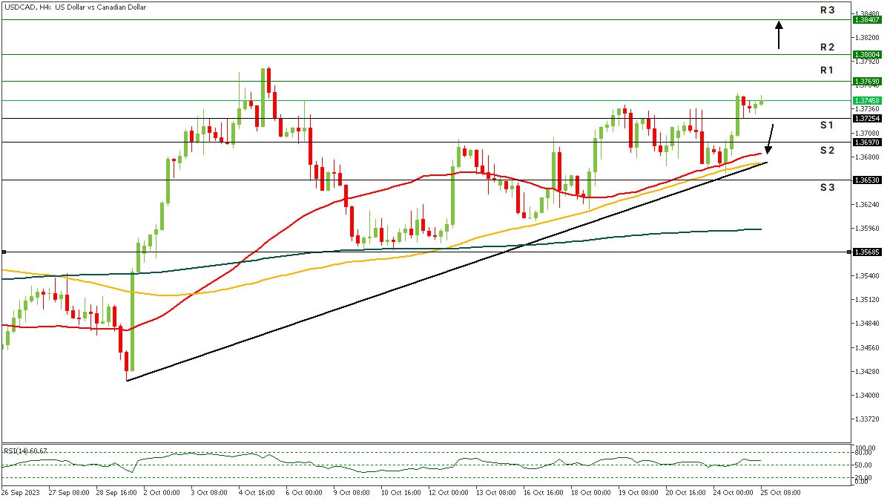Click the RSI 80.00 level label

(x=863, y=452)
